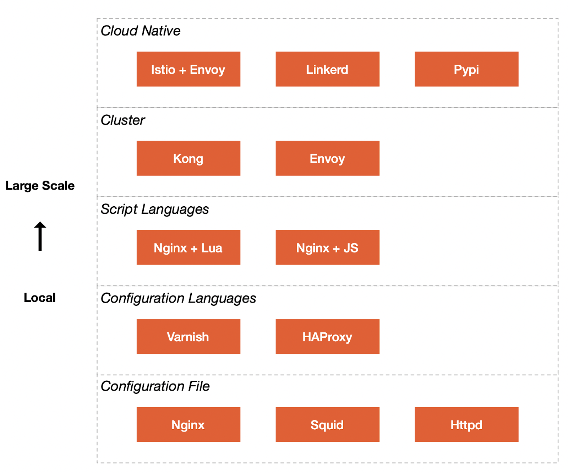The image size is (568, 473).
Task: Click the Envoy box in Cluster
Action: (x=327, y=158)
